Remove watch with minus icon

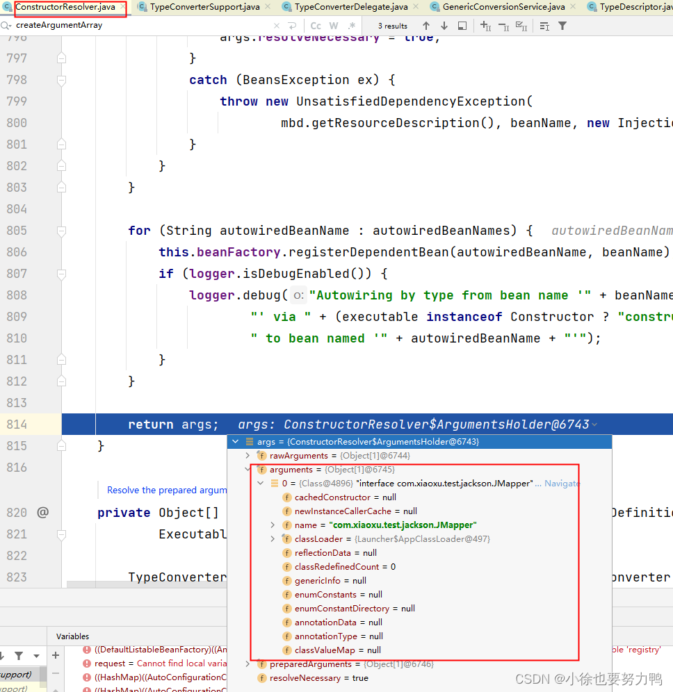tap(56, 673)
